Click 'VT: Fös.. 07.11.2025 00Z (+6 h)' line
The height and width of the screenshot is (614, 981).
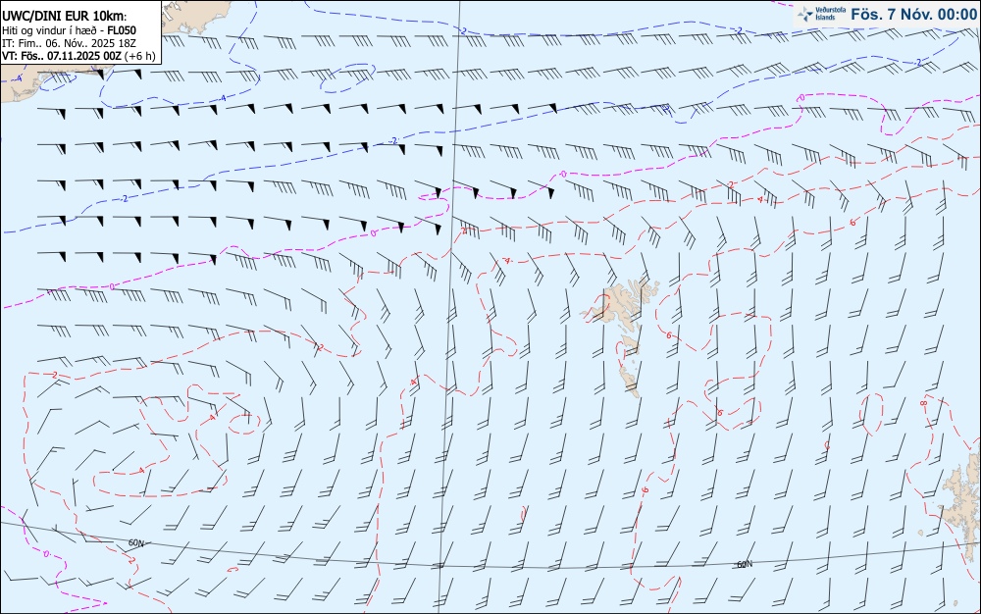click(x=78, y=56)
